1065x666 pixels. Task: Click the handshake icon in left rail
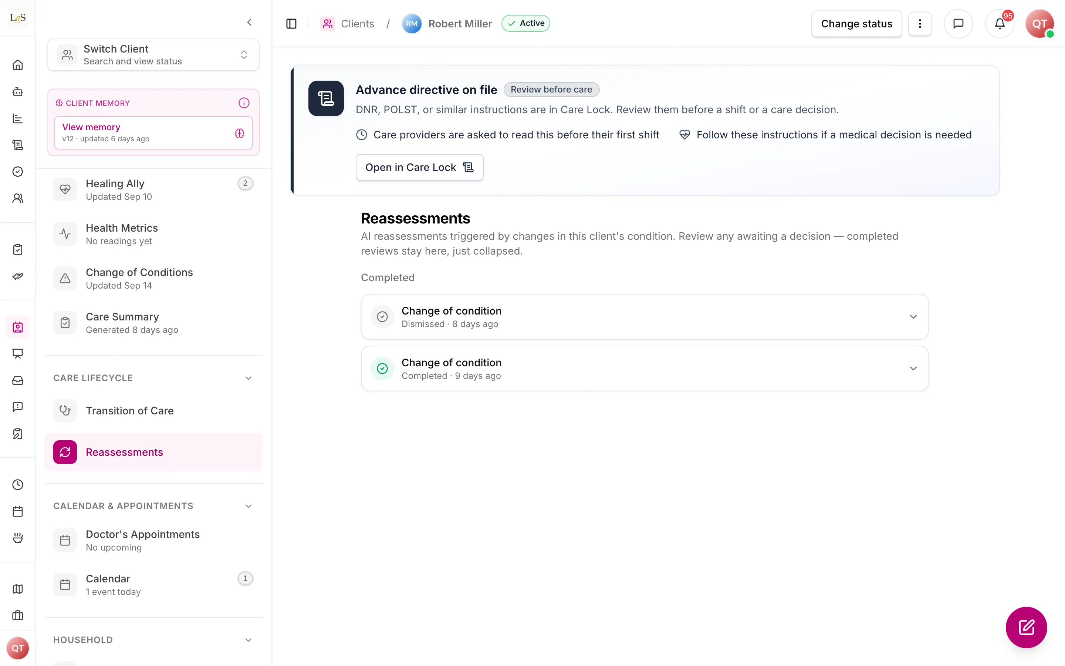pos(18,276)
